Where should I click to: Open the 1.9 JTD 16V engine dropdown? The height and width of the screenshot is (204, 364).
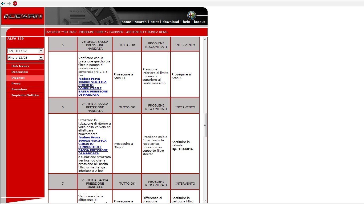click(x=25, y=51)
